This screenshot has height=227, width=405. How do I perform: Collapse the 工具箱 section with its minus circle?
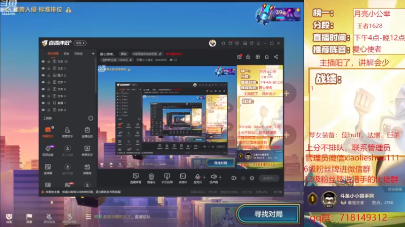pyautogui.click(x=91, y=118)
